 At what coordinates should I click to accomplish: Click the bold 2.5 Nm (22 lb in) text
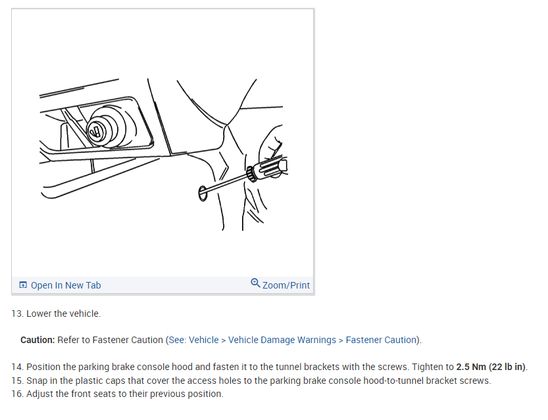pos(491,367)
